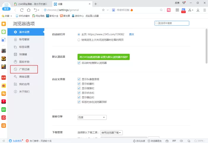Toggle 显示头像登录框 checkbox
The image size is (208, 143).
(79, 79)
